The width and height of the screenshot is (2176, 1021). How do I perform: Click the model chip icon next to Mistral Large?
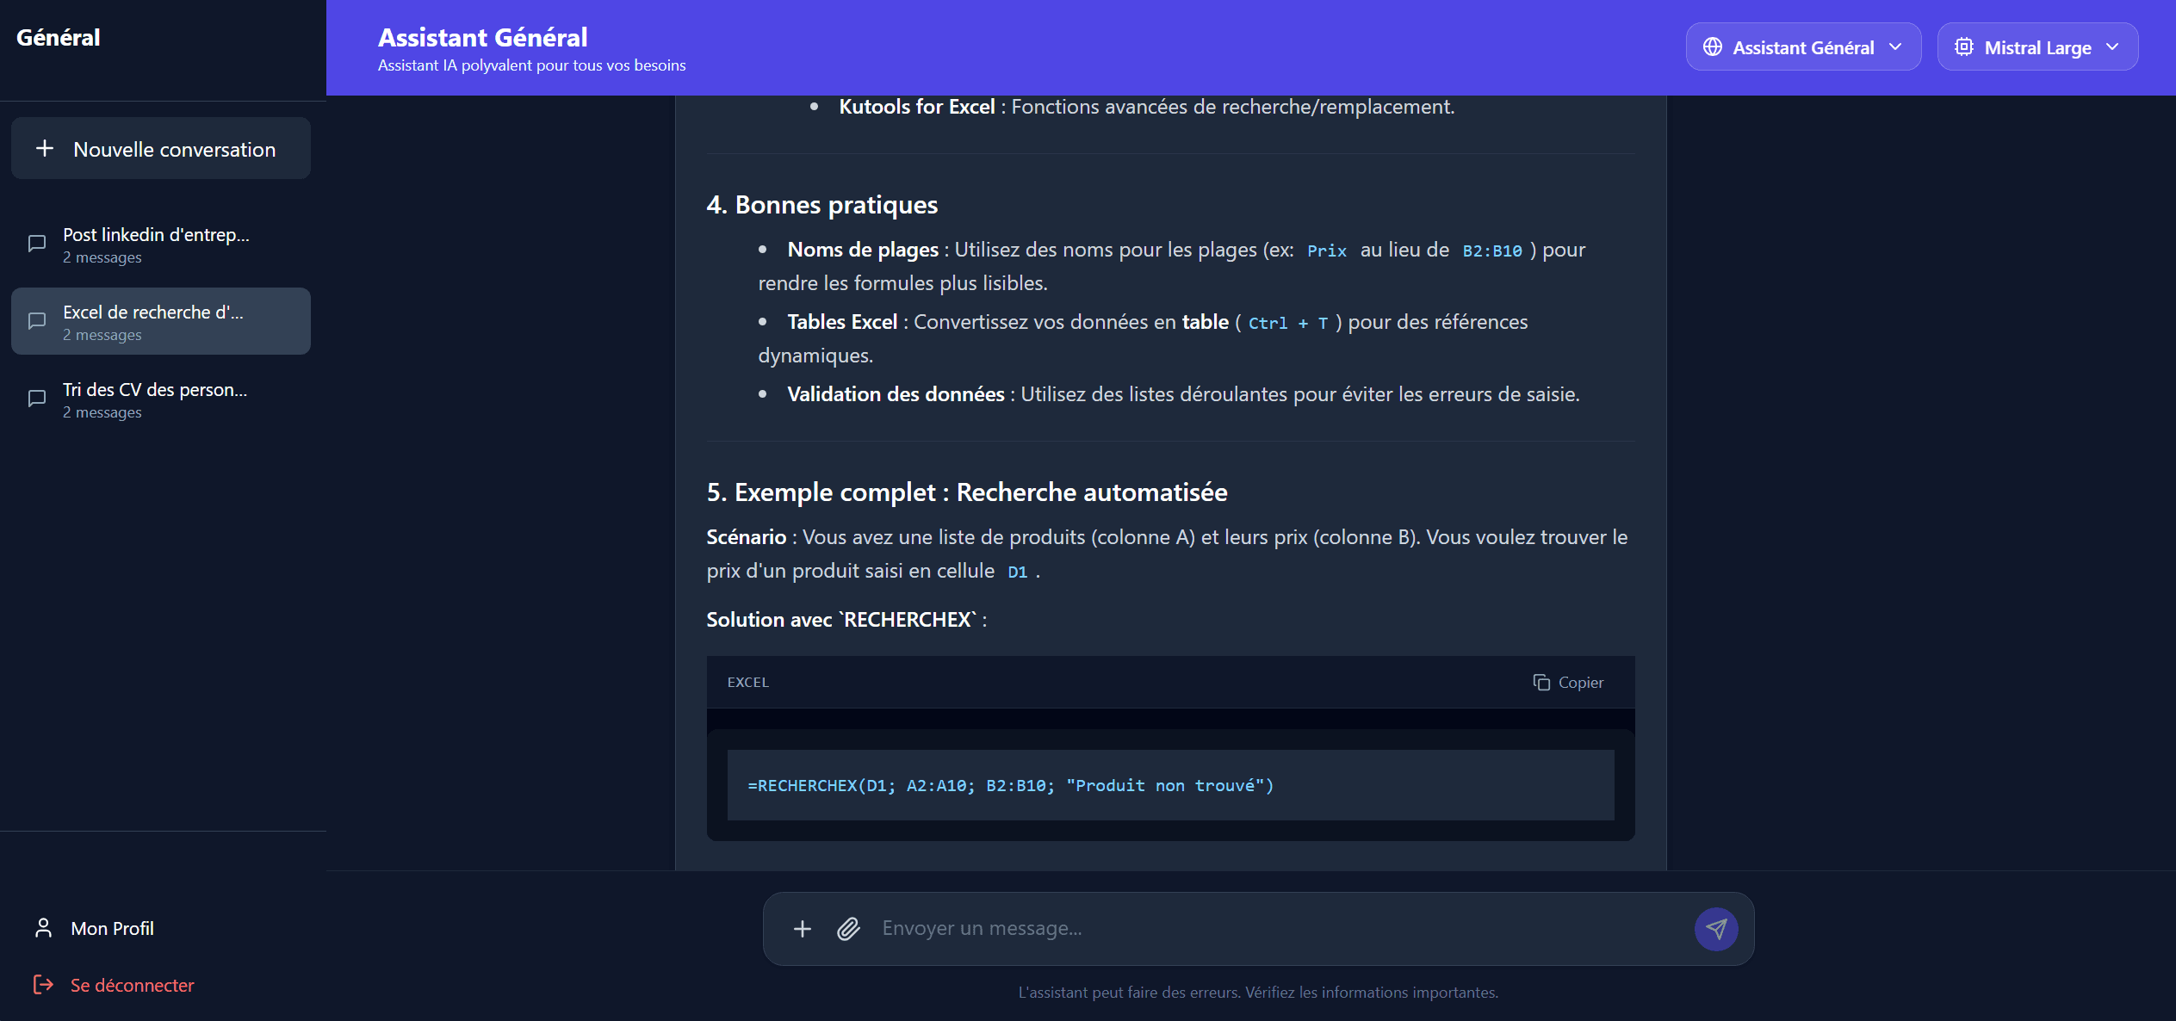[x=1966, y=46]
